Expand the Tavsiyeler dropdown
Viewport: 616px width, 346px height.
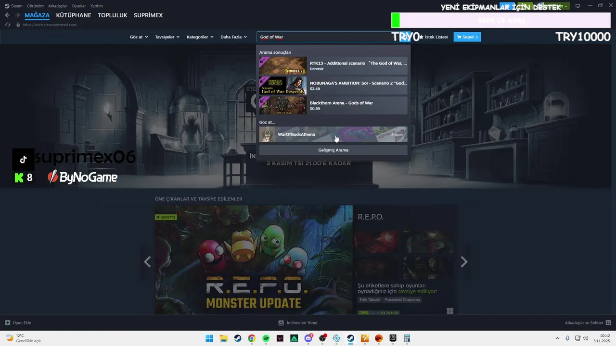pyautogui.click(x=167, y=37)
